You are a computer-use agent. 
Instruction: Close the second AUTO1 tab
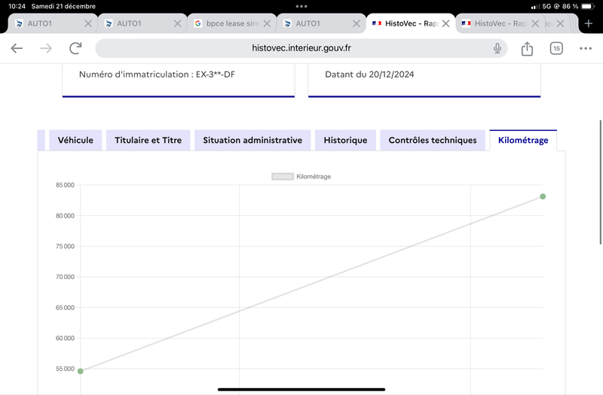click(x=177, y=23)
